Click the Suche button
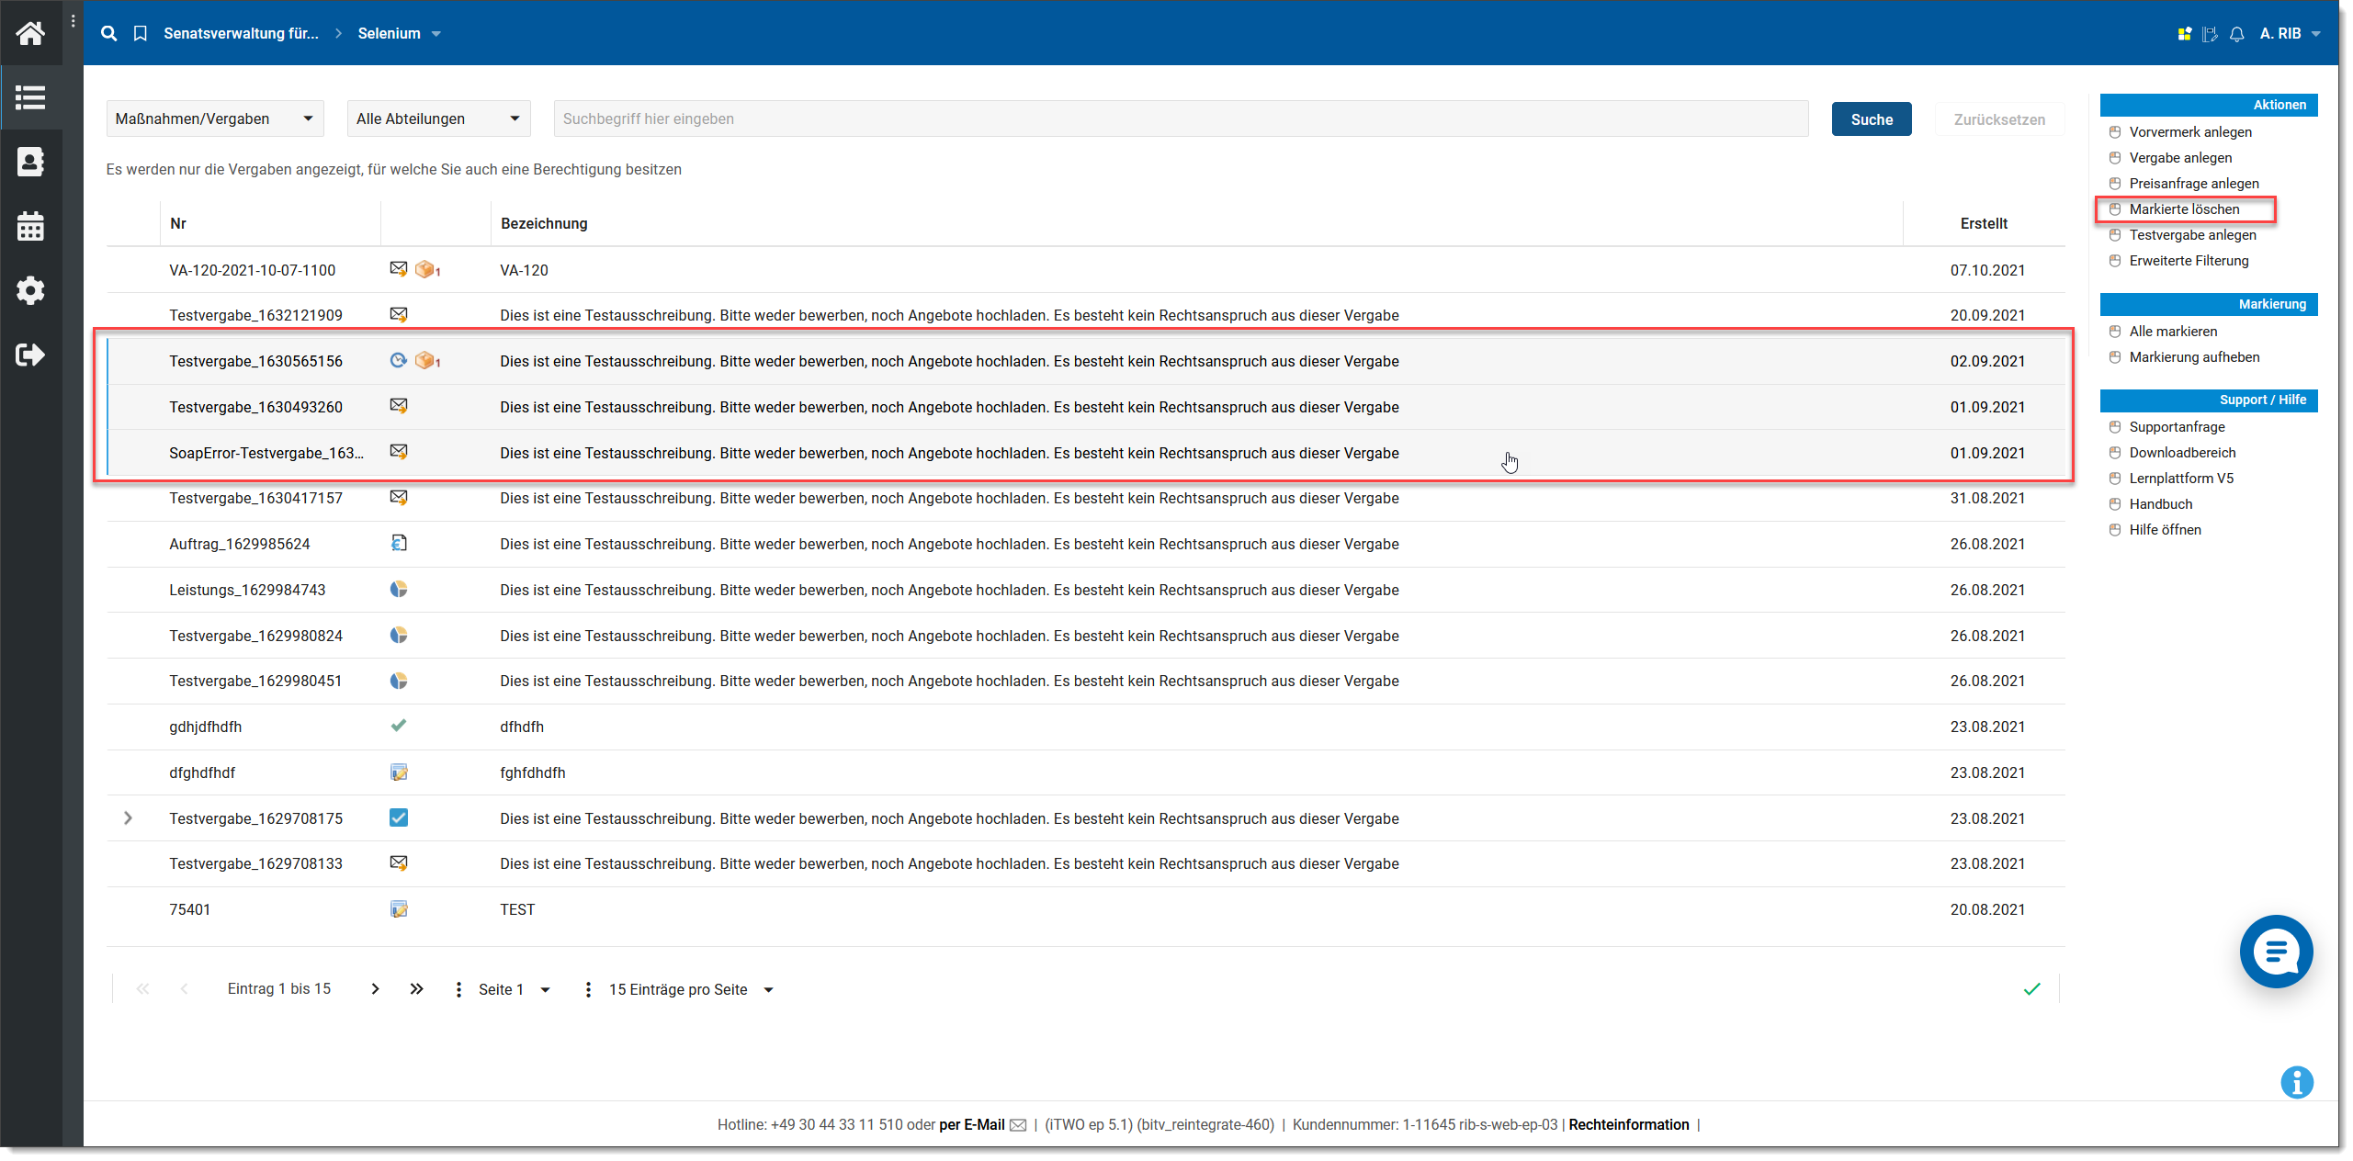Image resolution: width=2353 pixels, height=1161 pixels. tap(1871, 118)
